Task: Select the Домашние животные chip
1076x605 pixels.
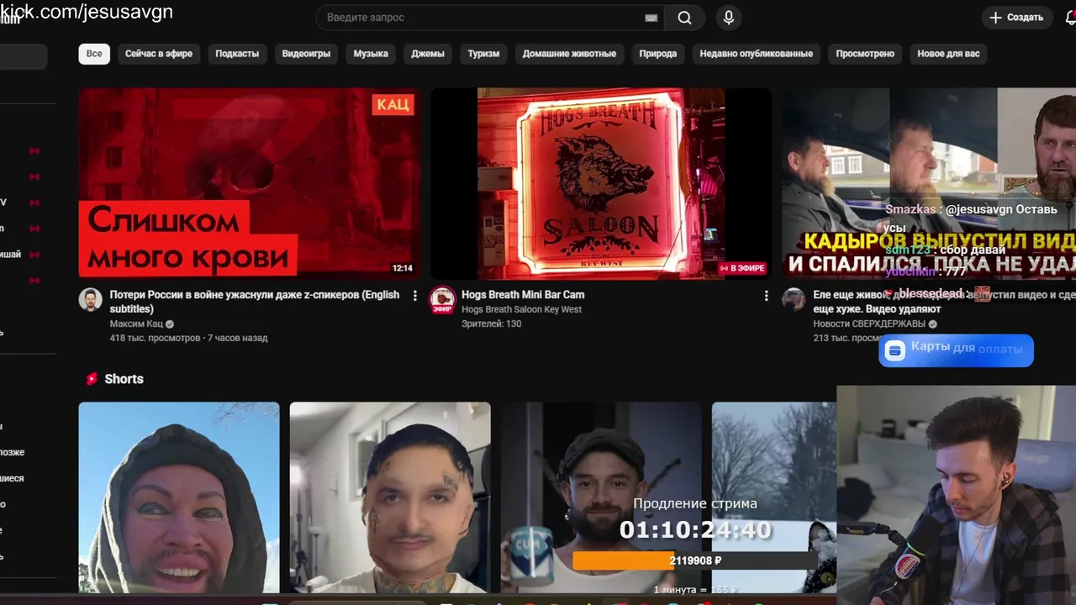Action: point(569,54)
